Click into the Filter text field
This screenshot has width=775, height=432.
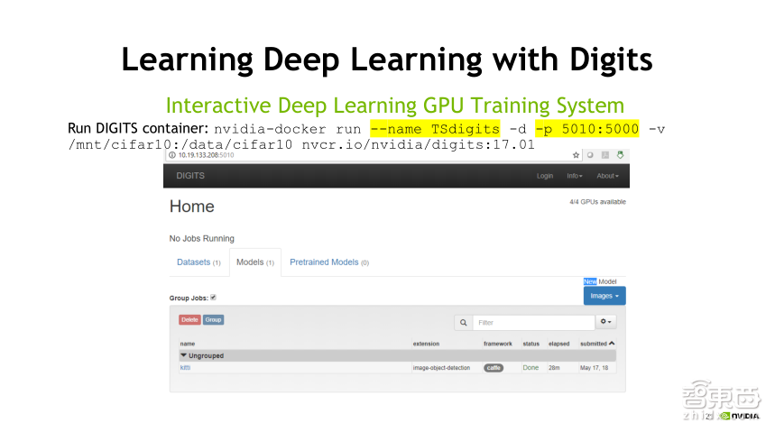coord(533,322)
